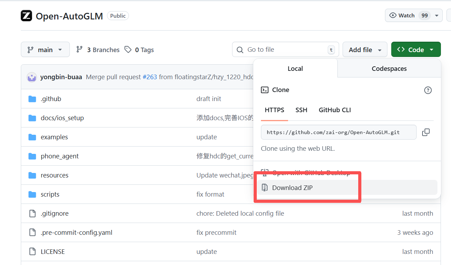Screen dimensions: 451x265
Task: Open the 'update' commit for examples
Action: tap(207, 137)
